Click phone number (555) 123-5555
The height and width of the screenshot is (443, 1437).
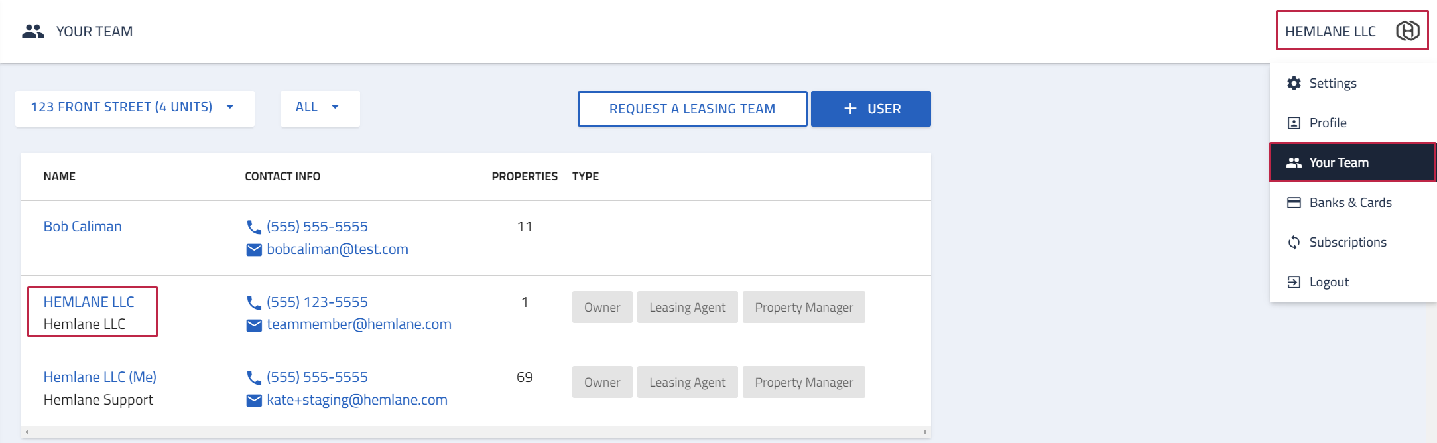(x=317, y=302)
